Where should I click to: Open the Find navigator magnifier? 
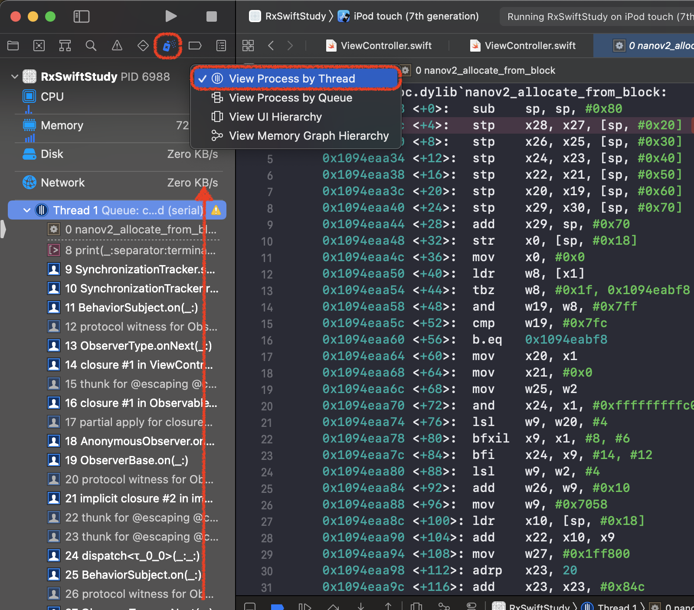click(x=91, y=46)
